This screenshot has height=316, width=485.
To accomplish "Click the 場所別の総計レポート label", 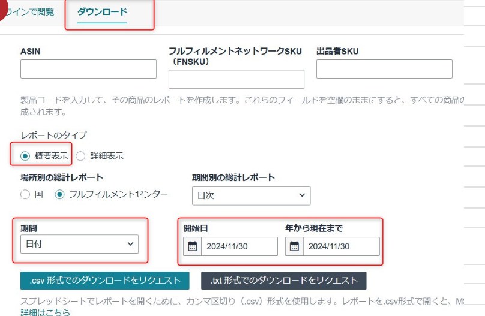I will pyautogui.click(x=62, y=177).
